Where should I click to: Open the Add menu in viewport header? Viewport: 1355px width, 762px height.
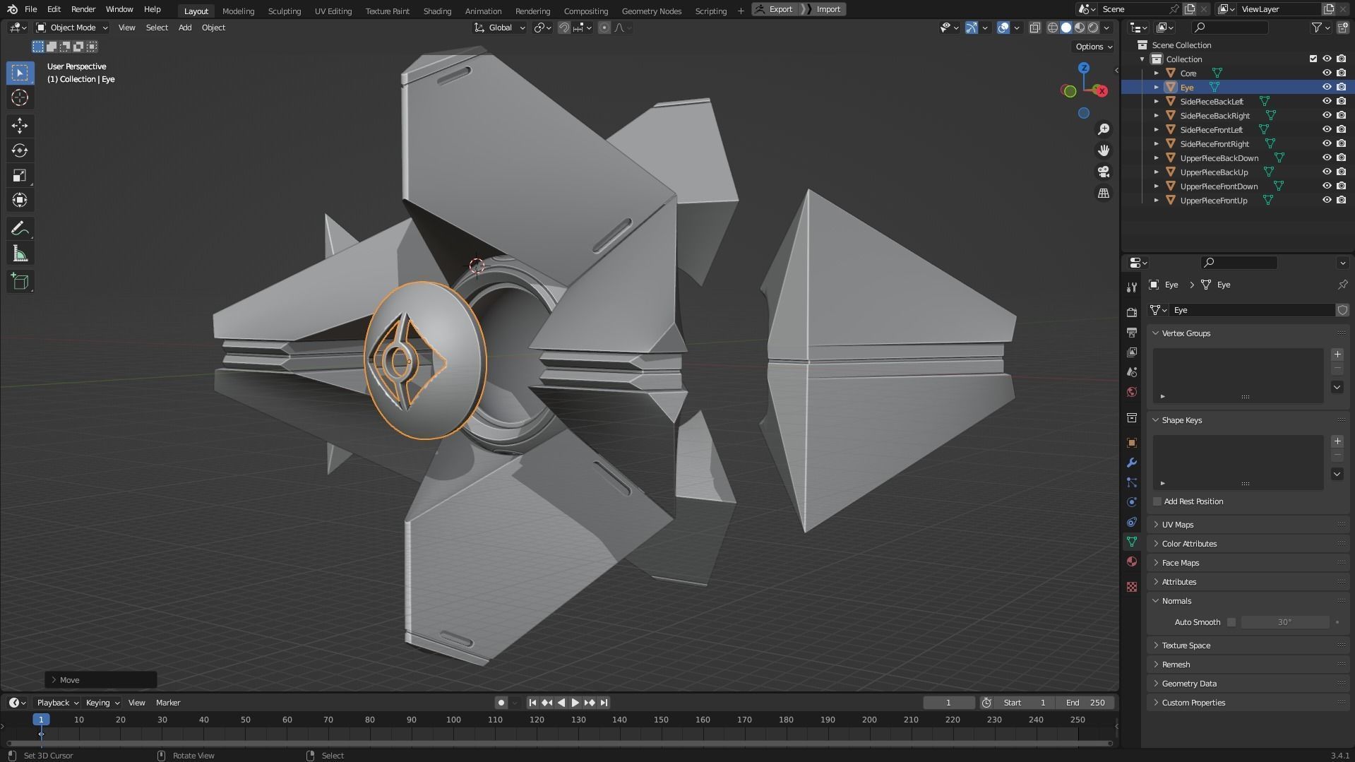pos(184,28)
